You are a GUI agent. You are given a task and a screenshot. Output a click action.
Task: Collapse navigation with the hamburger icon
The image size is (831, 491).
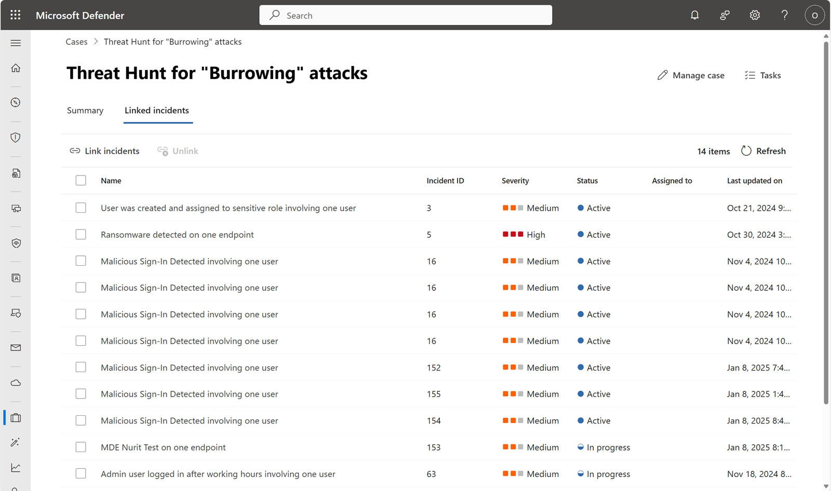point(15,43)
